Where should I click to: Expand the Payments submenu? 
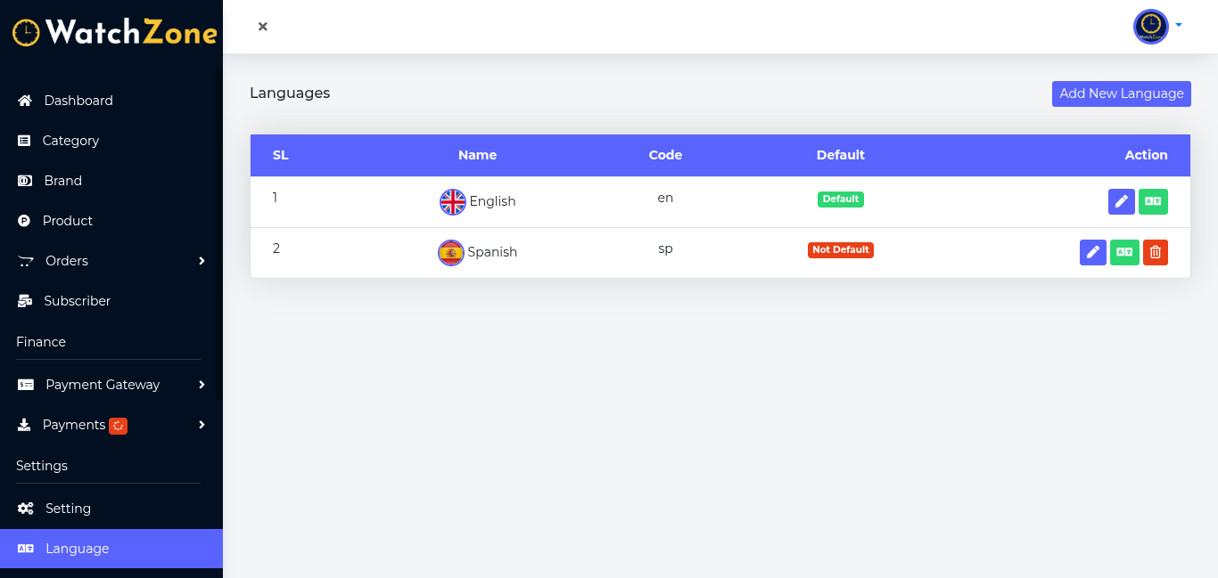pos(202,425)
